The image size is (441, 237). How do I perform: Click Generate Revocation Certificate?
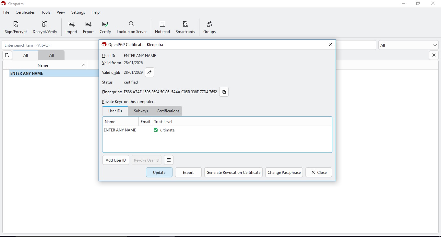(233, 173)
